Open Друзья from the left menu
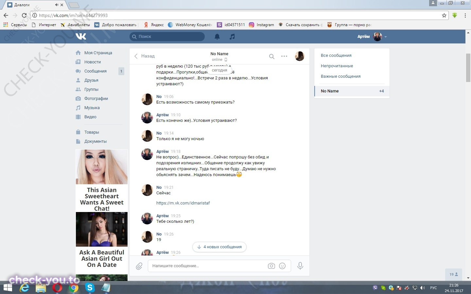Image resolution: width=471 pixels, height=294 pixels. pos(91,80)
